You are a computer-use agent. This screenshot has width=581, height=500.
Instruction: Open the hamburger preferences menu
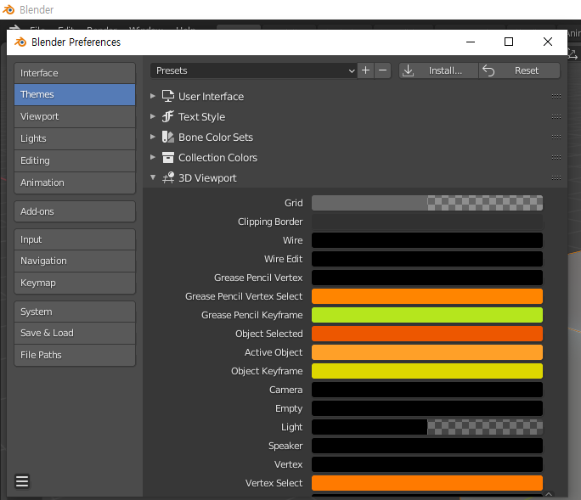[x=22, y=481]
